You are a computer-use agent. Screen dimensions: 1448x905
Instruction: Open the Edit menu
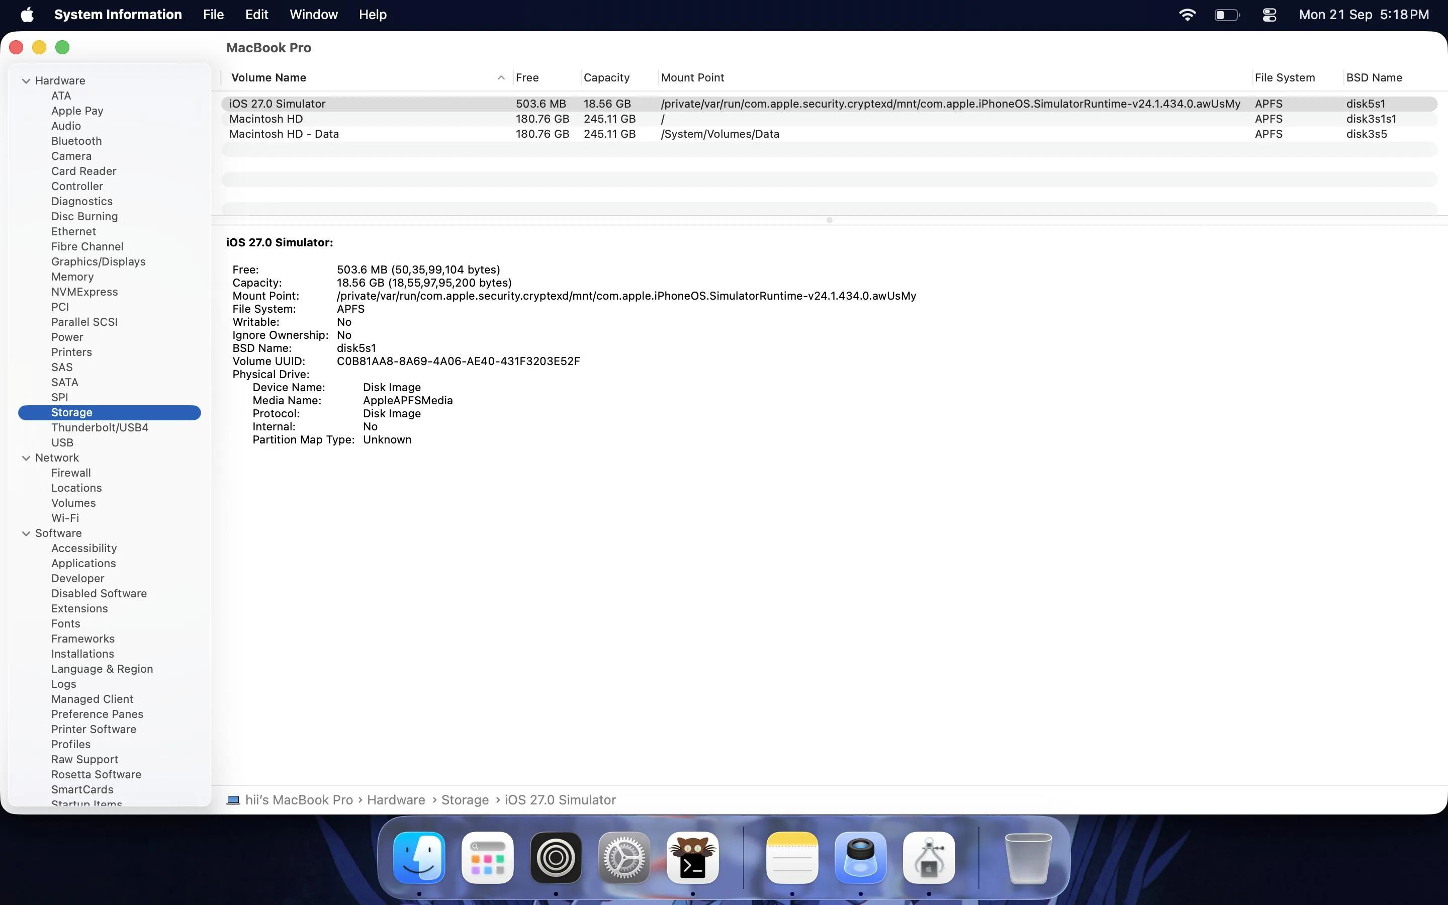tap(257, 15)
